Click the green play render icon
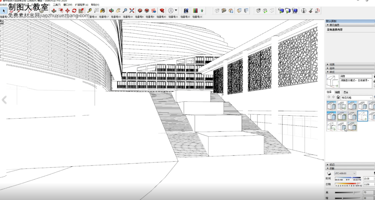The image size is (375, 200). point(281,10)
